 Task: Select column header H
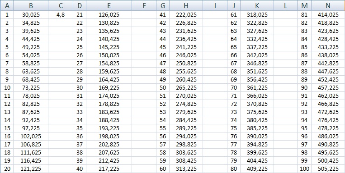tap(186, 5)
